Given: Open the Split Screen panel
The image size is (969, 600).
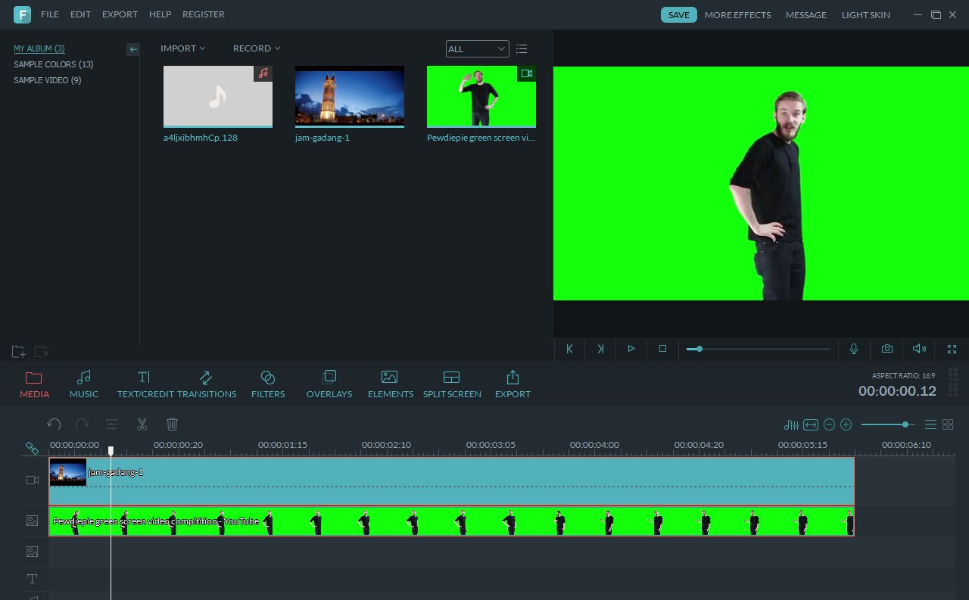Looking at the screenshot, I should coord(452,384).
